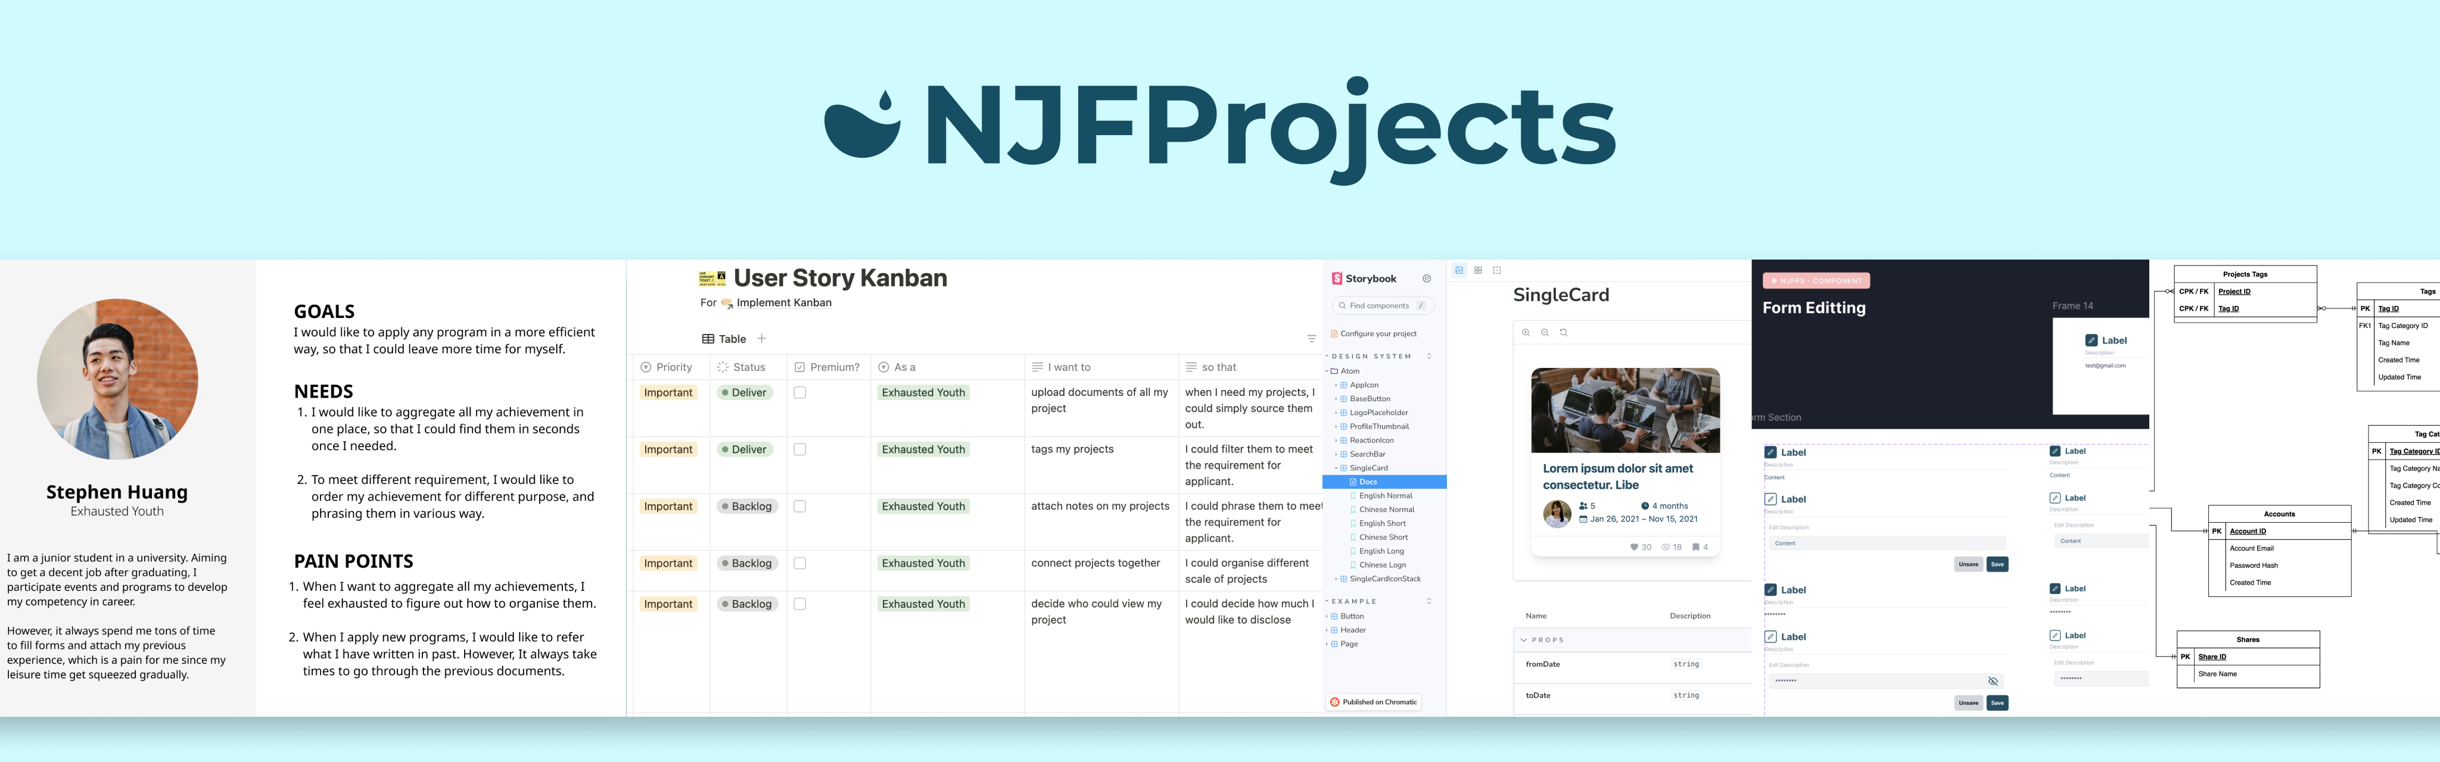The image size is (2440, 762).
Task: Switch to the grid view toolbar icon
Action: [1477, 271]
